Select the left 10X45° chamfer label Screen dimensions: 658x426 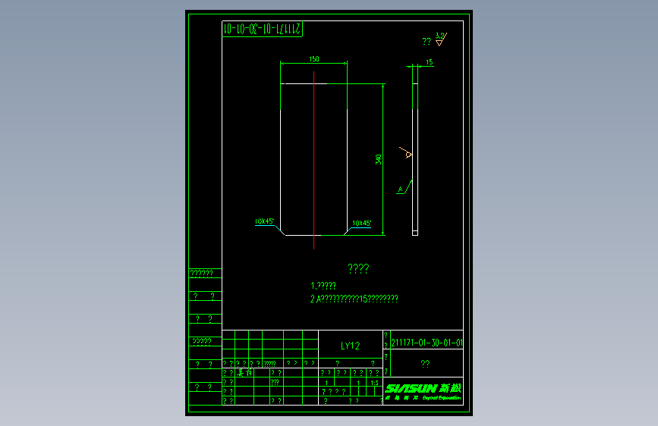[x=264, y=221]
